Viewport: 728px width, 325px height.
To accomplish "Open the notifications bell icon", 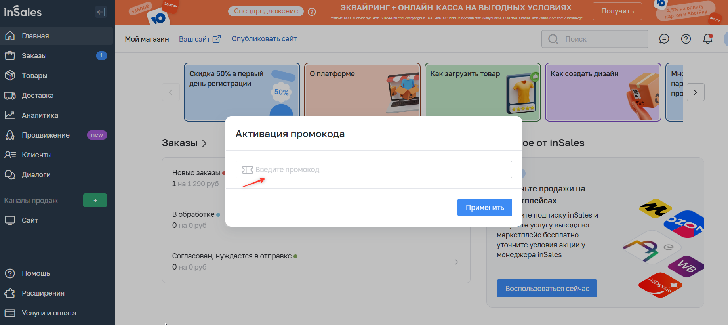I will [708, 39].
